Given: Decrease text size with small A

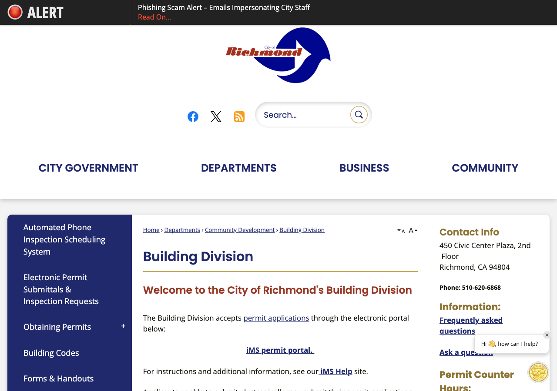Looking at the screenshot, I should (x=401, y=231).
